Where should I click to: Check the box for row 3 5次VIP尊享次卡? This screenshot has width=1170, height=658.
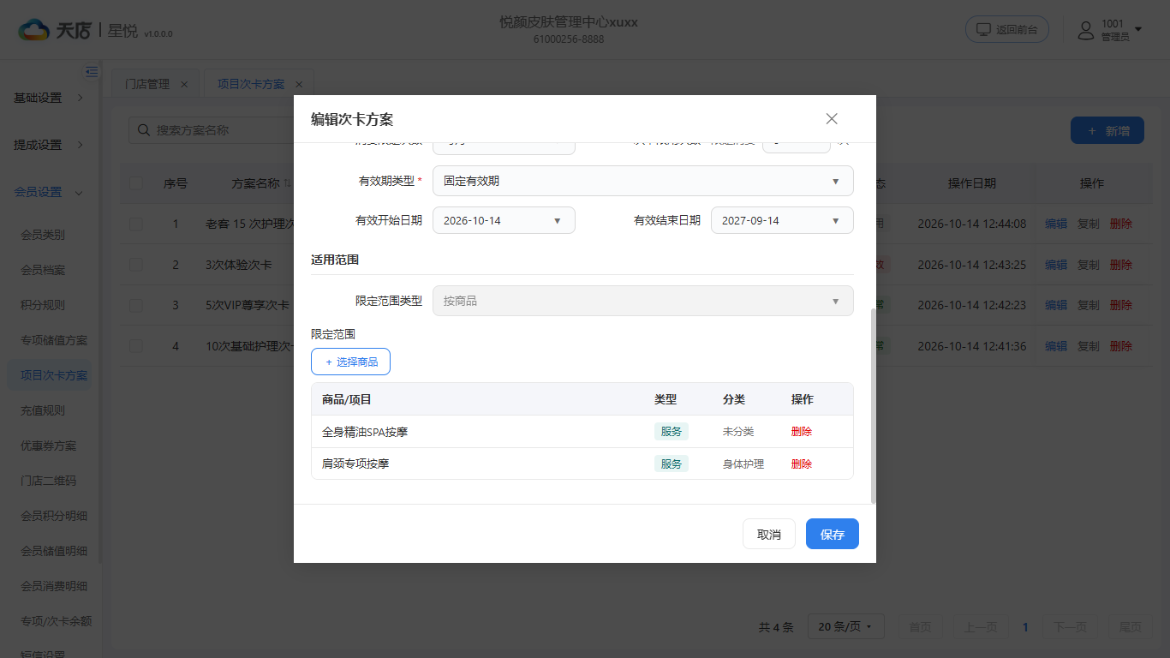(136, 305)
